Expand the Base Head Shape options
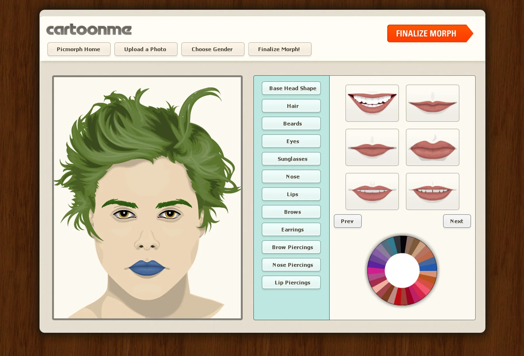This screenshot has width=524, height=356. pos(291,88)
